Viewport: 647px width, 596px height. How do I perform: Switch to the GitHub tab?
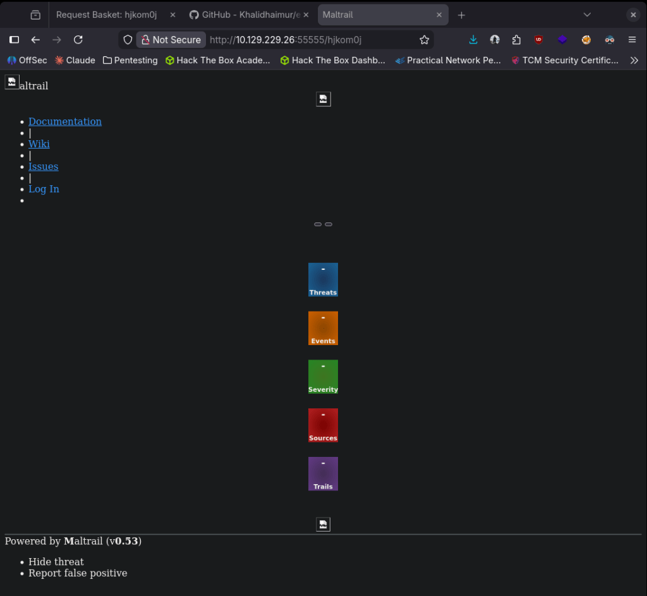click(x=249, y=15)
